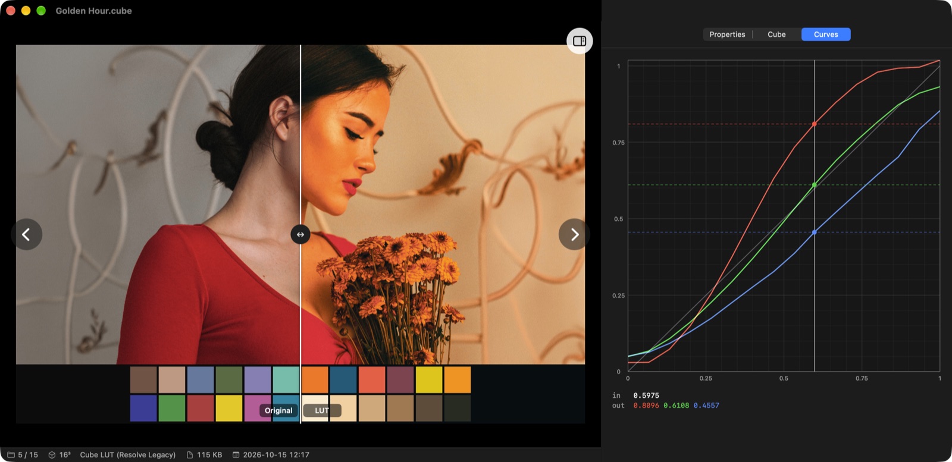Click the red output value 0.8096

tap(646, 406)
